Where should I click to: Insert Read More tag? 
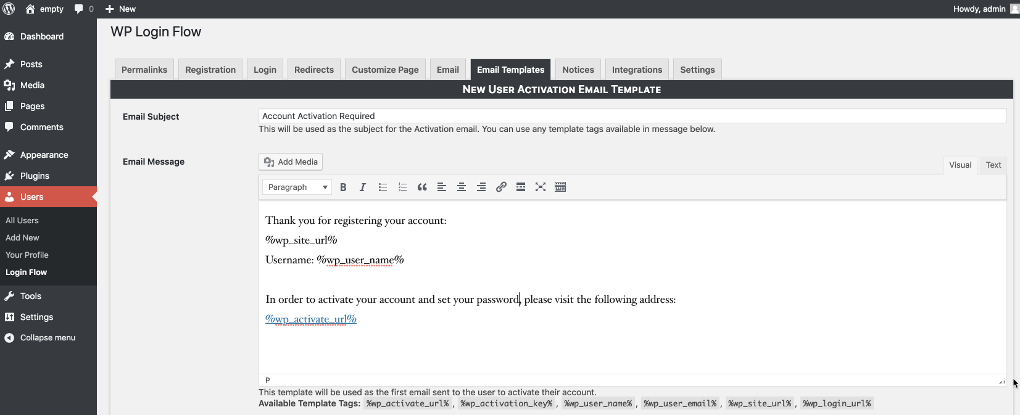point(521,187)
